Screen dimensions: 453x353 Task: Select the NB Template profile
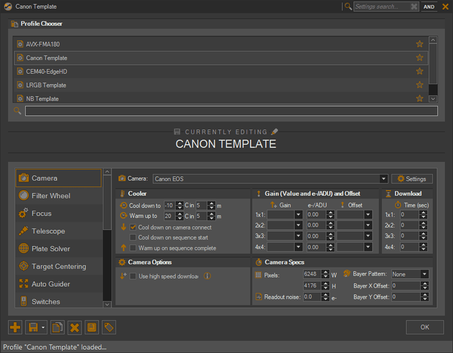(x=221, y=98)
